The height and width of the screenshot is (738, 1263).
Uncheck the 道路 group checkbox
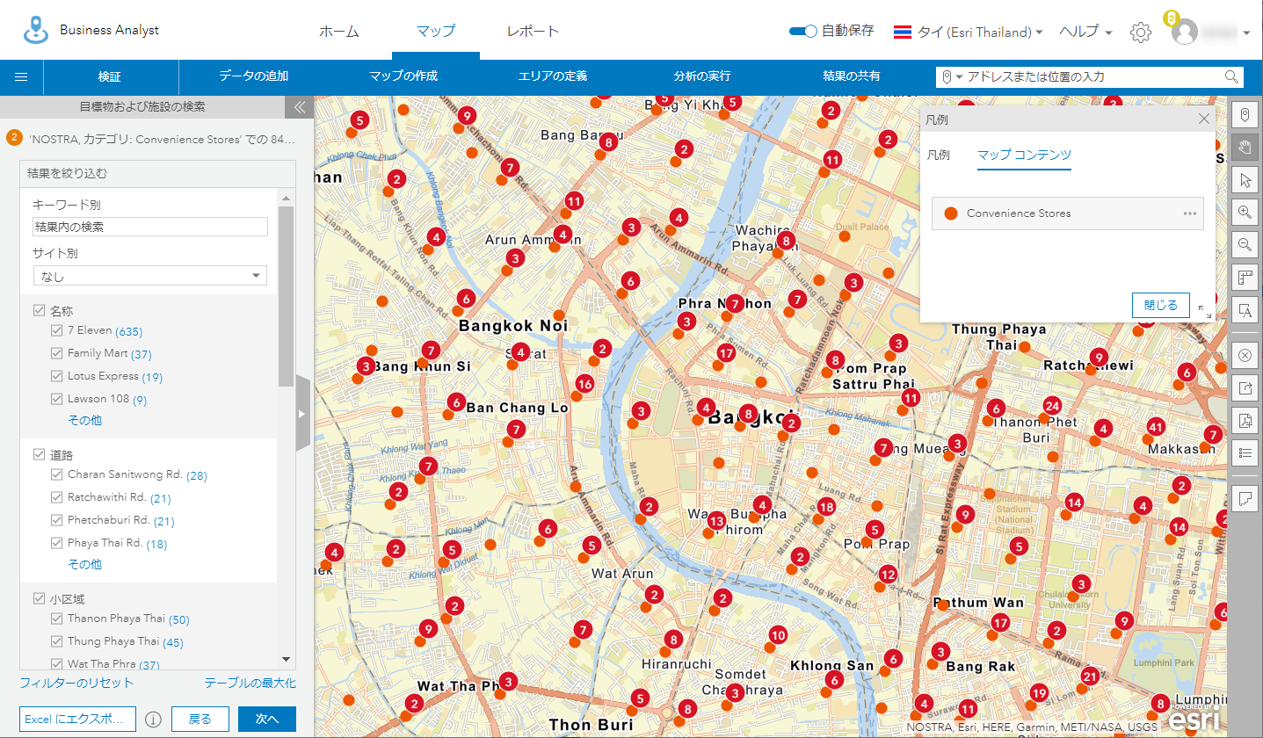[39, 454]
